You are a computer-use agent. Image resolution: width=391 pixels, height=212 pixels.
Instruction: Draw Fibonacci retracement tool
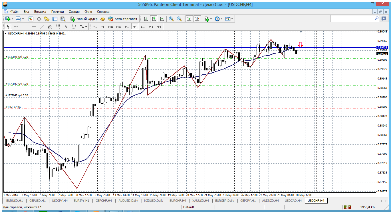58,27
